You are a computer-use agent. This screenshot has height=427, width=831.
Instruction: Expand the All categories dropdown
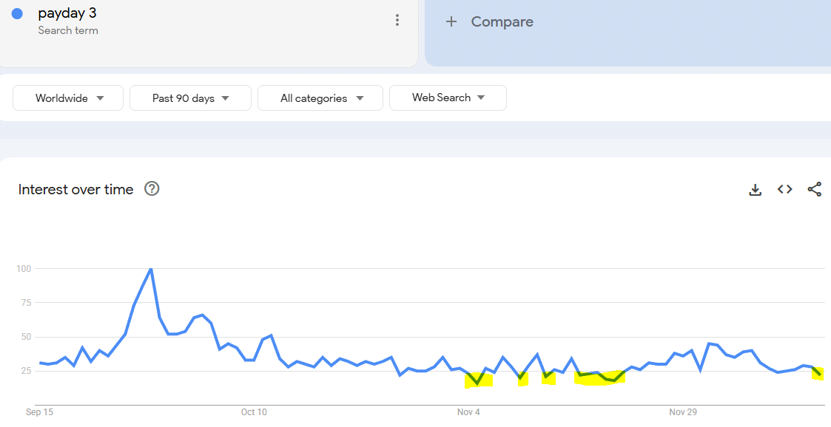point(320,98)
